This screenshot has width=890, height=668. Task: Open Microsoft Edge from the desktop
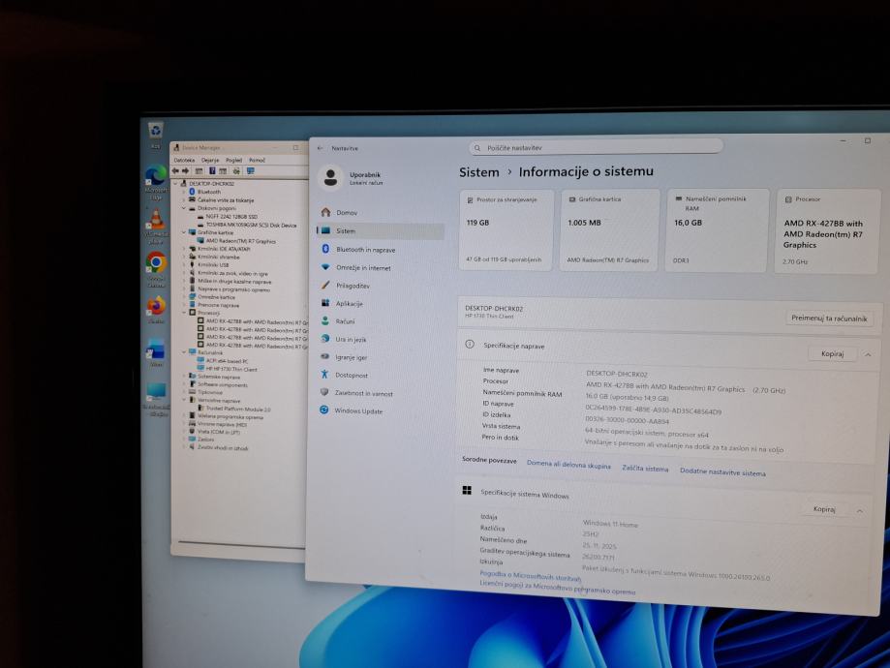click(x=155, y=177)
